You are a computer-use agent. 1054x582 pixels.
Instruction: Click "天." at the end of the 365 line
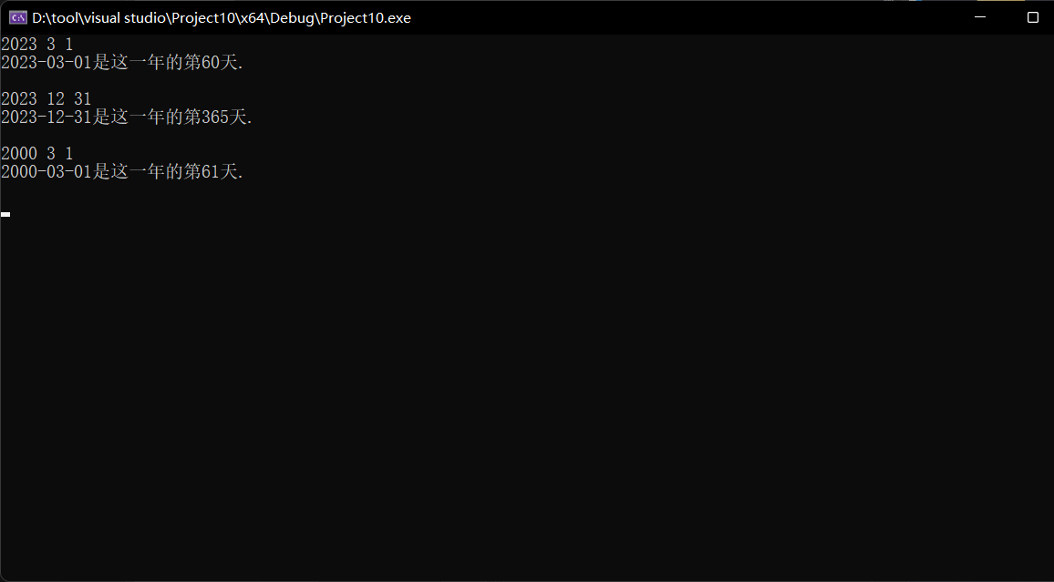(241, 117)
